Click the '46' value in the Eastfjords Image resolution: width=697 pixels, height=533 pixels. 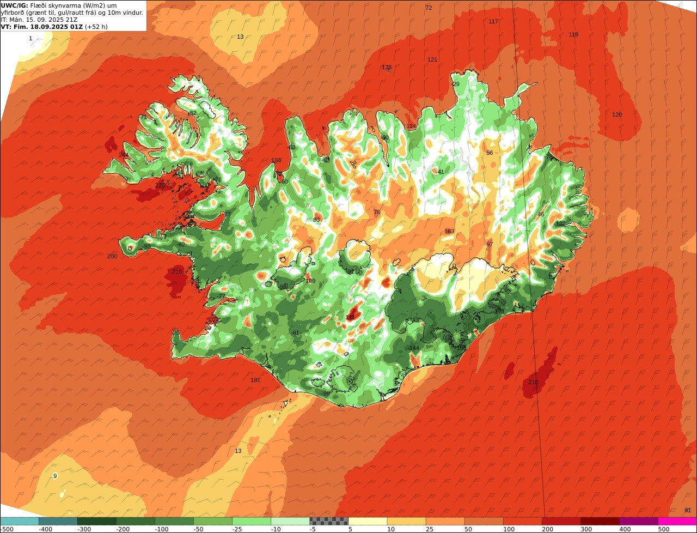[541, 215]
